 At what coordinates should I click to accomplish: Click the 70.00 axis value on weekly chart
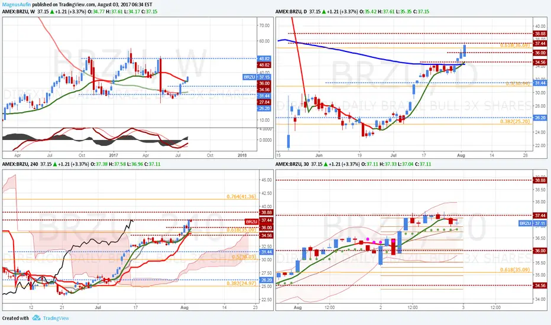coord(264,25)
